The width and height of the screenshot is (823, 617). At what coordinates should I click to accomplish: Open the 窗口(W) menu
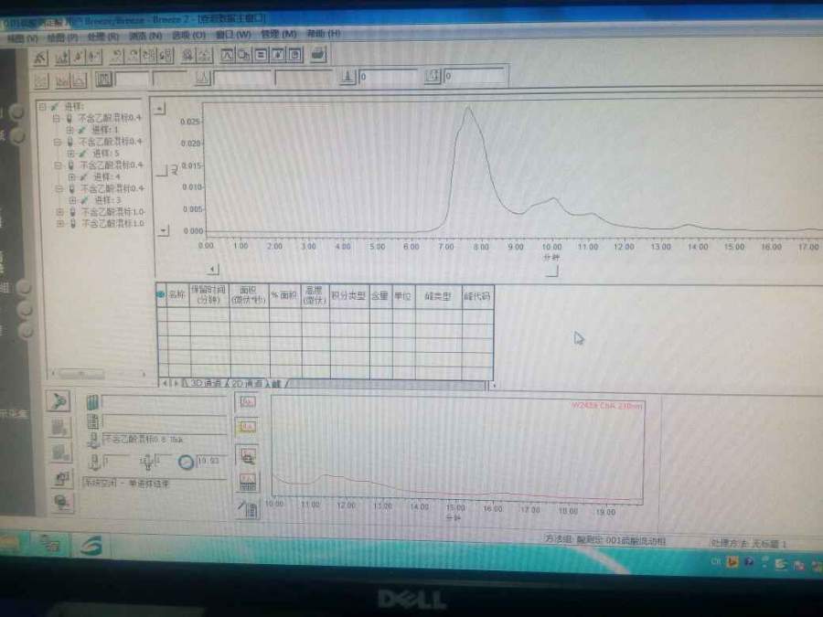pos(233,34)
